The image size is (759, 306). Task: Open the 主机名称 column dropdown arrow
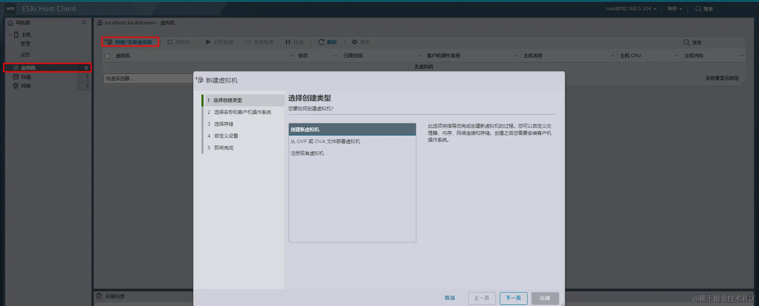[x=613, y=56]
